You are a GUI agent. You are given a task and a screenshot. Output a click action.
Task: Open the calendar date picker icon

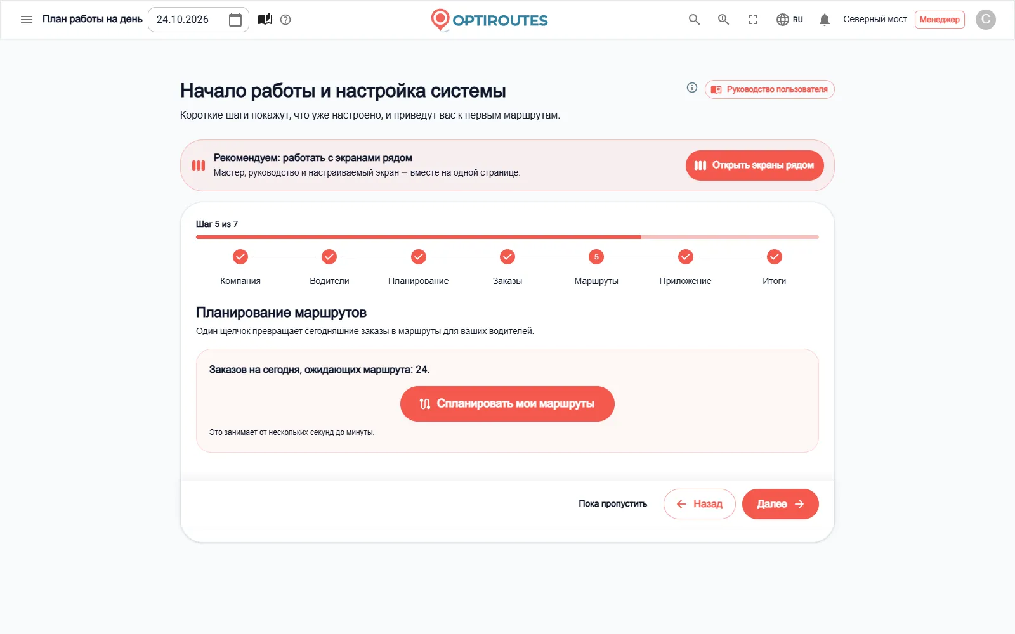point(235,20)
